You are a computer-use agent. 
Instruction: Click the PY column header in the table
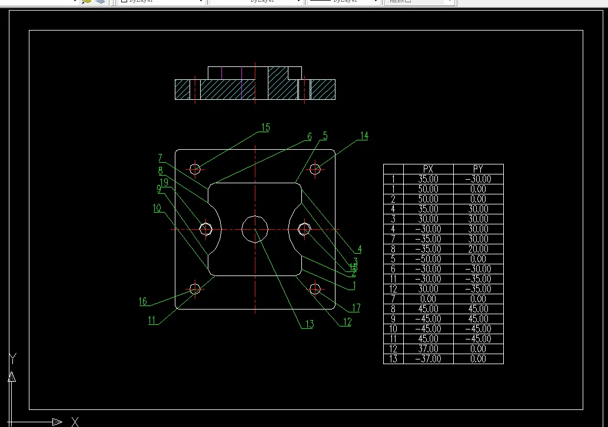pos(478,169)
